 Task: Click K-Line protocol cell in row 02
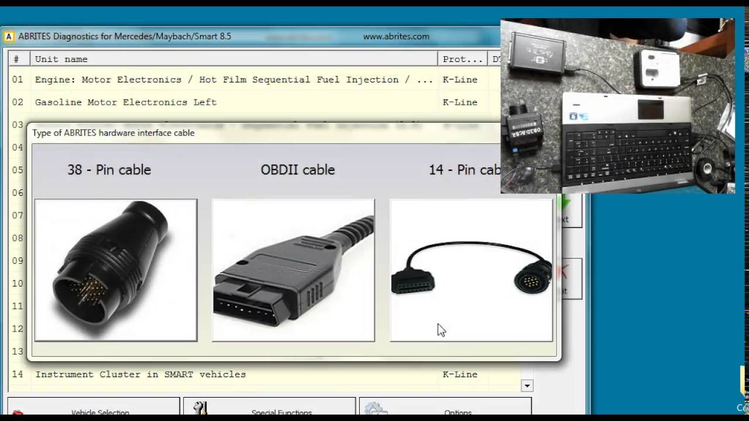[460, 102]
